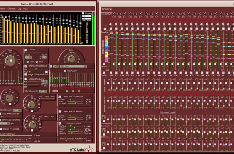Click the 0.09 kHz band knob
Viewport: 234px width, 154px height.
tap(114, 14)
